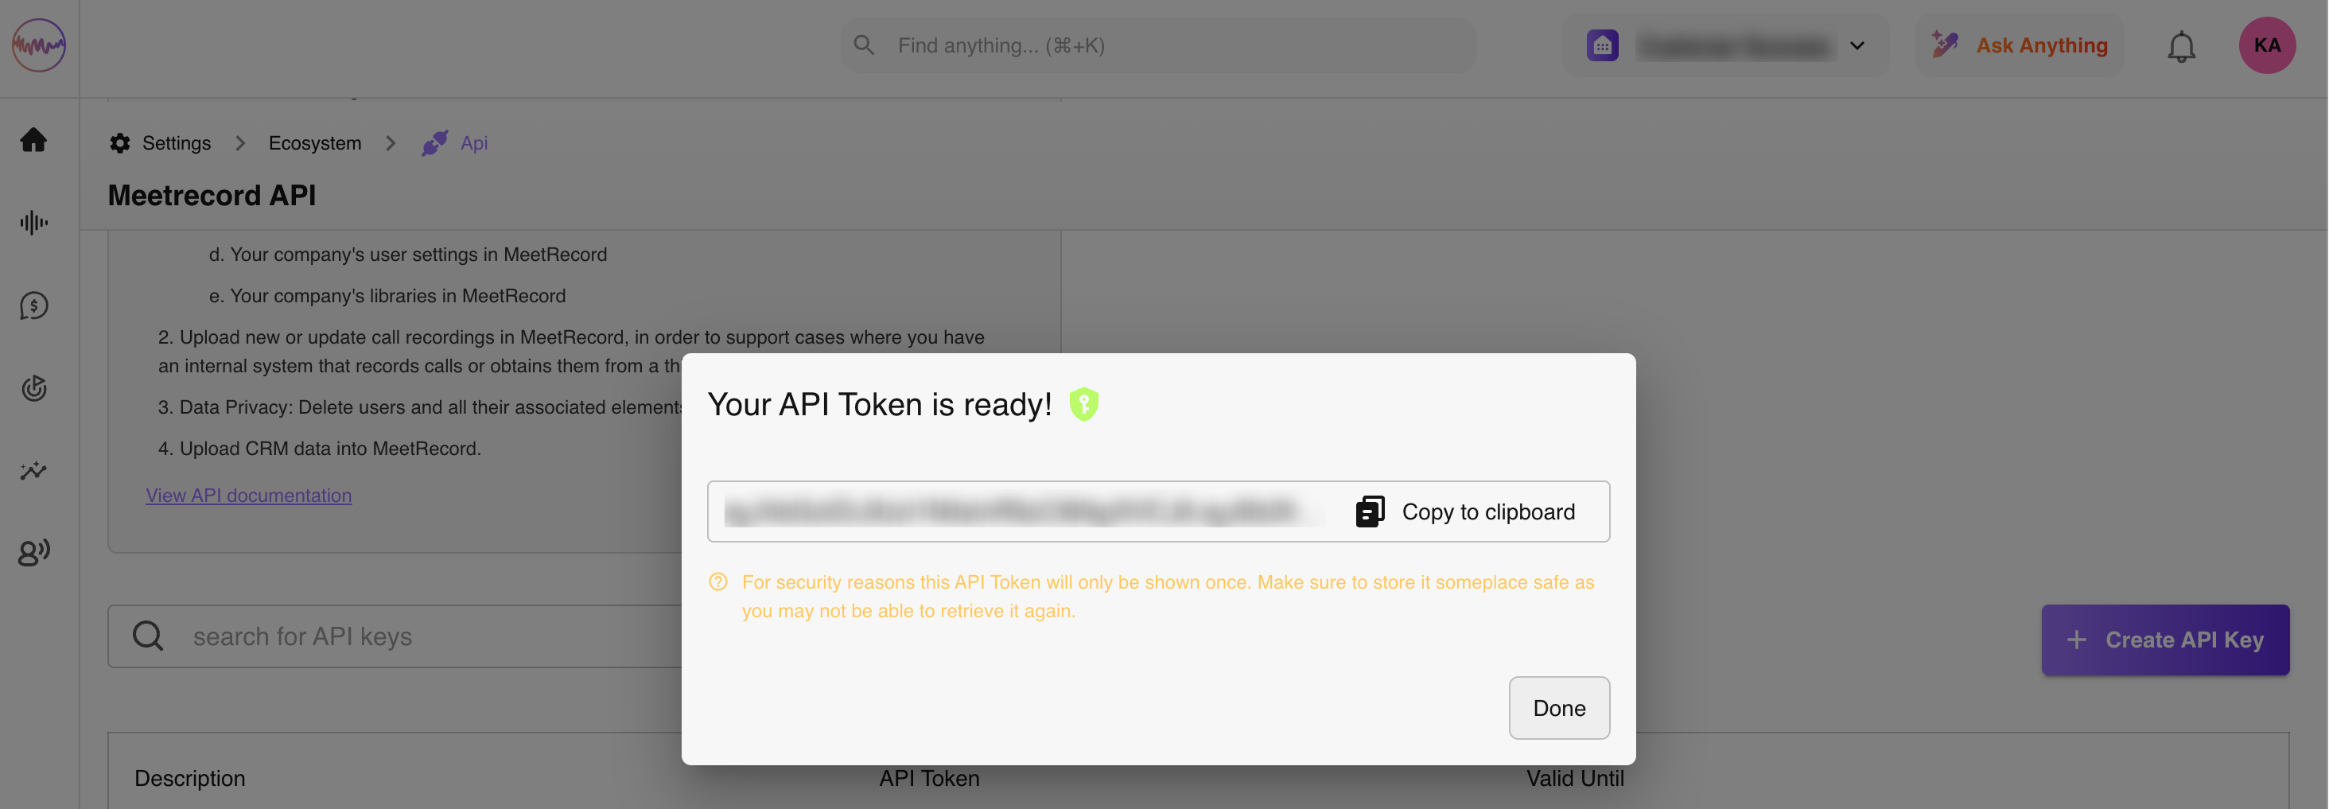The width and height of the screenshot is (2329, 809).
Task: Click the 'Your company's libraries in MeetRecord' line
Action: pos(398,296)
